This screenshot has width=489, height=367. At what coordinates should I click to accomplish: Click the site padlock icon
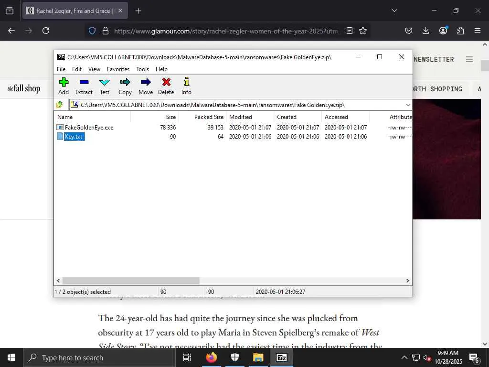(x=106, y=31)
